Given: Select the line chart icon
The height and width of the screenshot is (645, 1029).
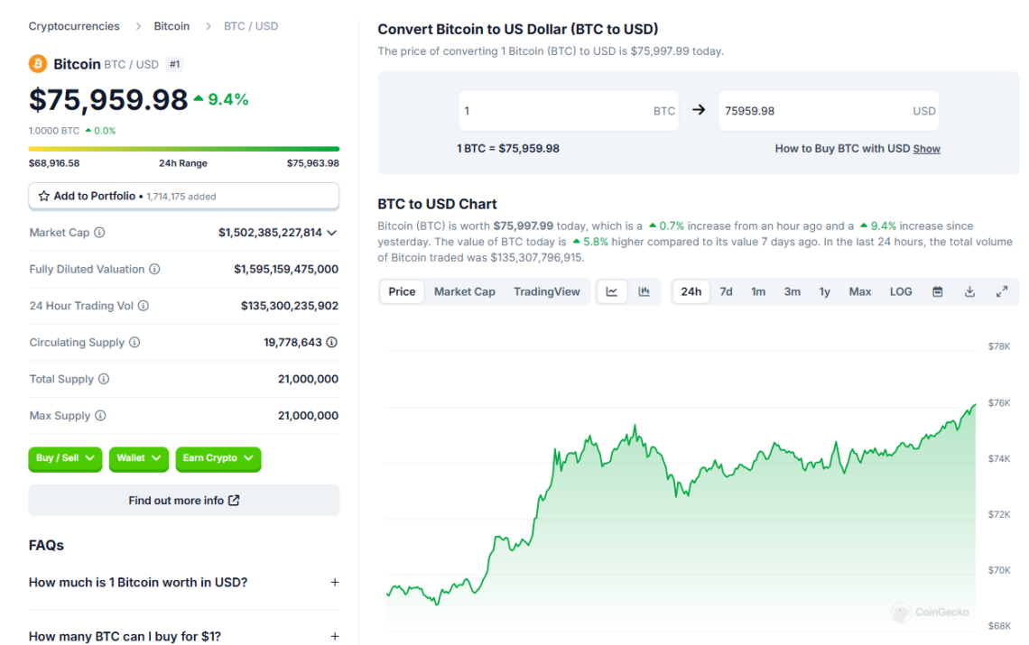Looking at the screenshot, I should pos(612,291).
